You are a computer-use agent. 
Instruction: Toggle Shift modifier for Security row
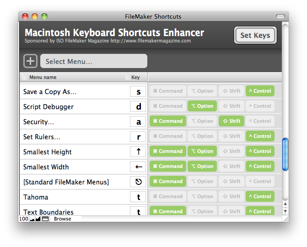231,121
